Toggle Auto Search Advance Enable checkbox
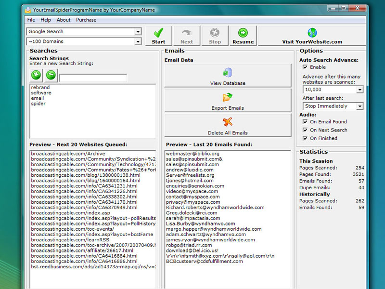385x289 pixels. [x=305, y=67]
